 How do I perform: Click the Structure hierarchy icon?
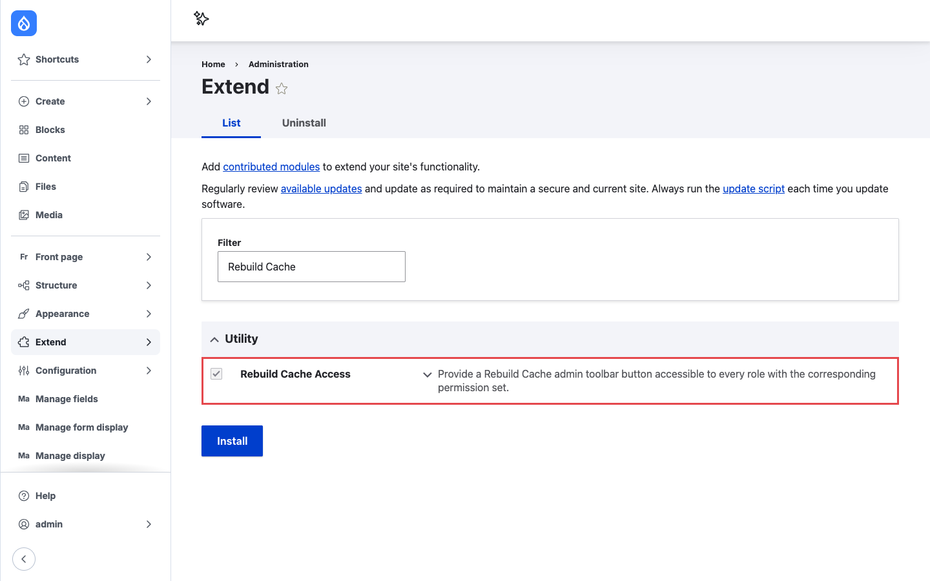(24, 285)
